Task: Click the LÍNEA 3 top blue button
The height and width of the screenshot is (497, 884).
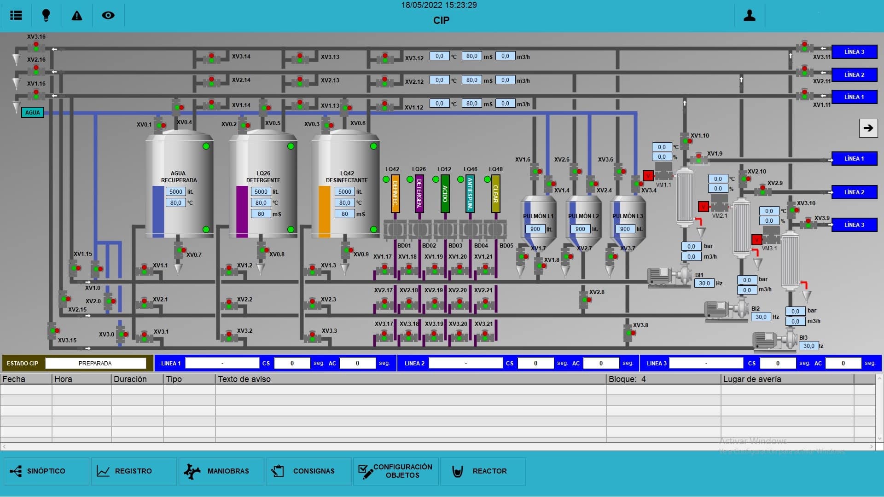Action: click(x=854, y=52)
